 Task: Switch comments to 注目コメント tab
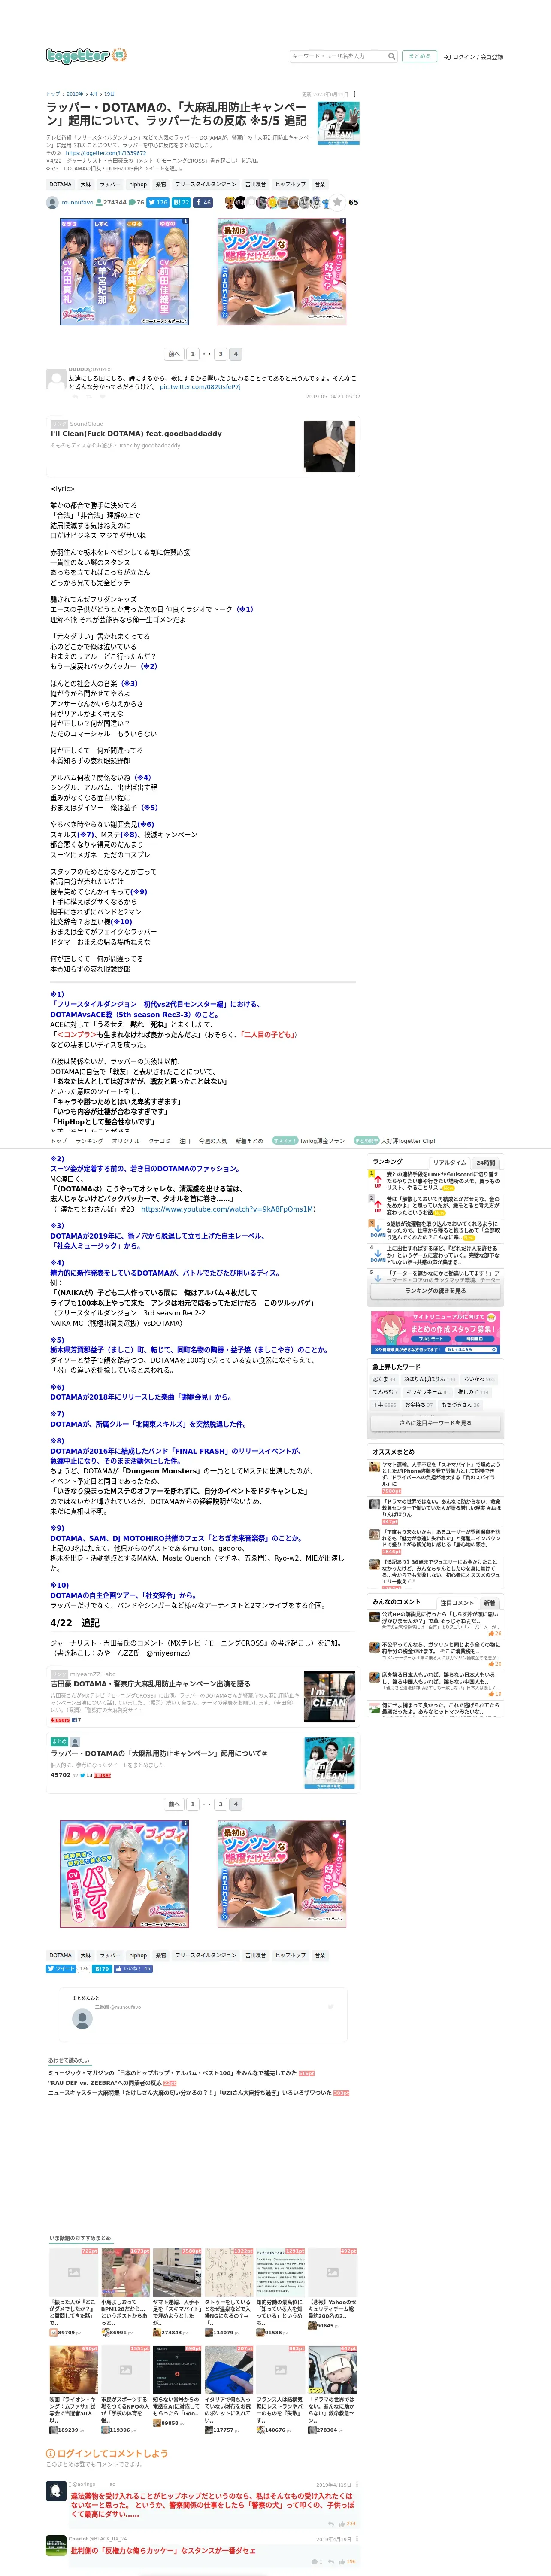(x=458, y=1603)
